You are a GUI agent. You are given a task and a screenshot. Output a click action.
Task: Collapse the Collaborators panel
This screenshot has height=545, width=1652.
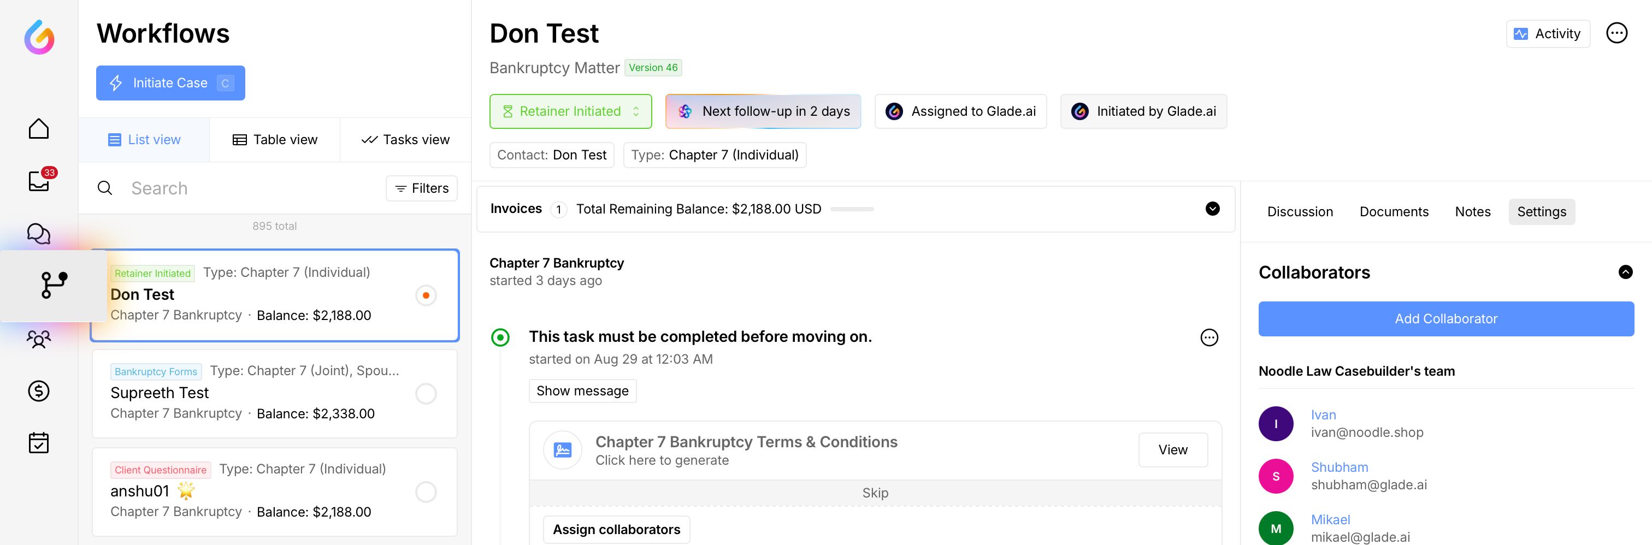click(x=1625, y=272)
